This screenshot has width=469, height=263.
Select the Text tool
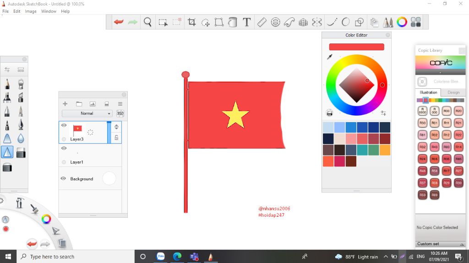[247, 22]
